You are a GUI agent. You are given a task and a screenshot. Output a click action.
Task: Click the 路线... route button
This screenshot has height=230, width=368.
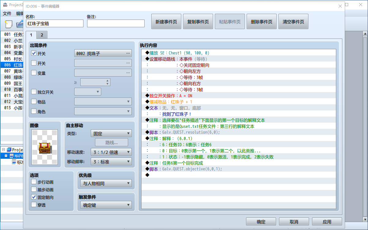[112, 143]
